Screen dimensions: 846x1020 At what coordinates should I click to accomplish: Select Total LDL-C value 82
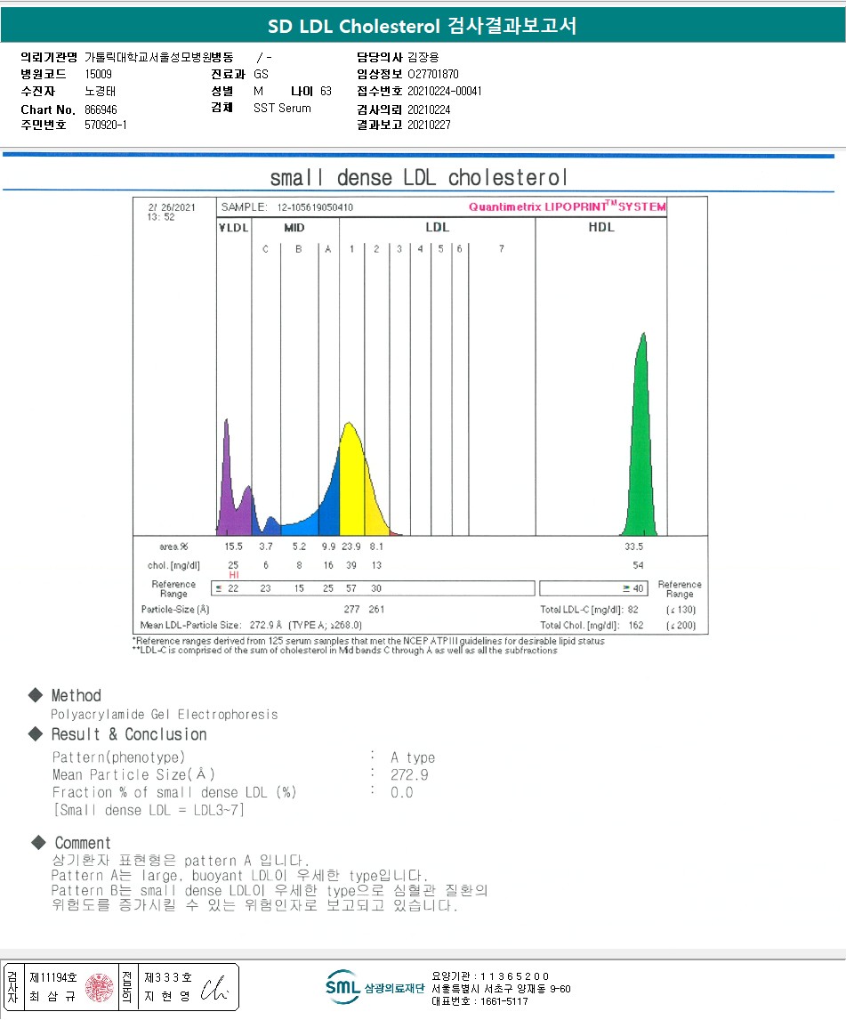(632, 610)
